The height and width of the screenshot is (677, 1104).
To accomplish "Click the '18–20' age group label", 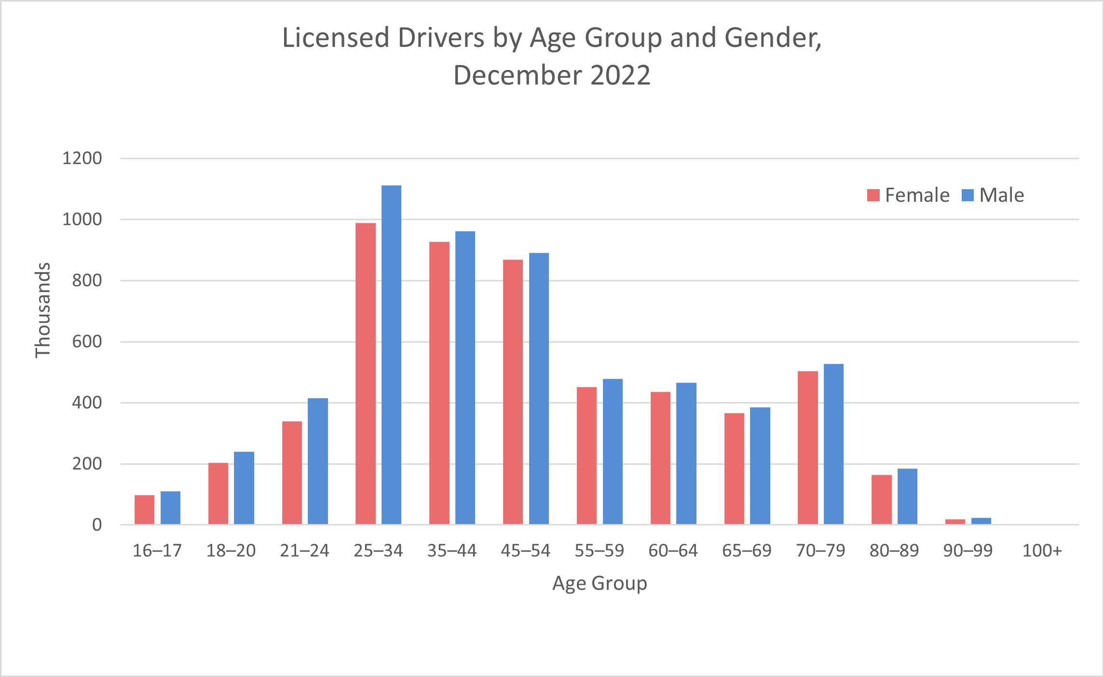I will [231, 551].
